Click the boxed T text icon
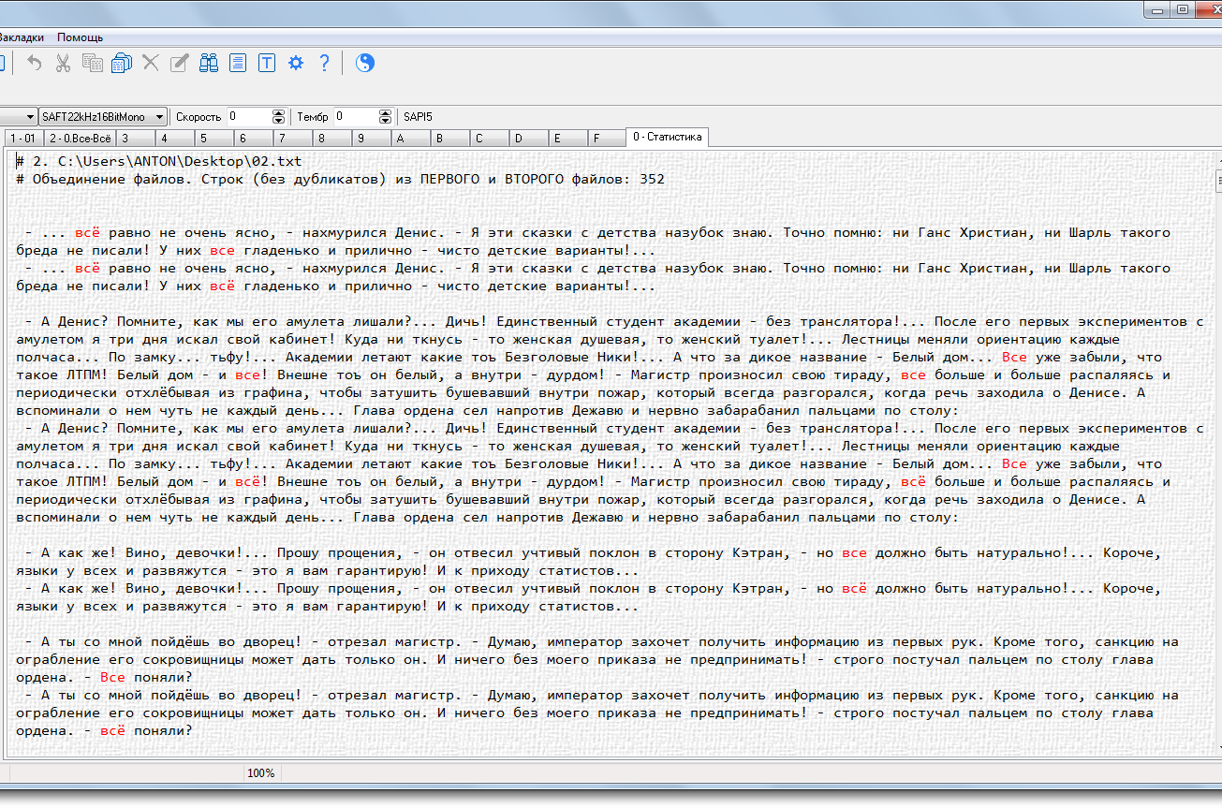 click(267, 63)
